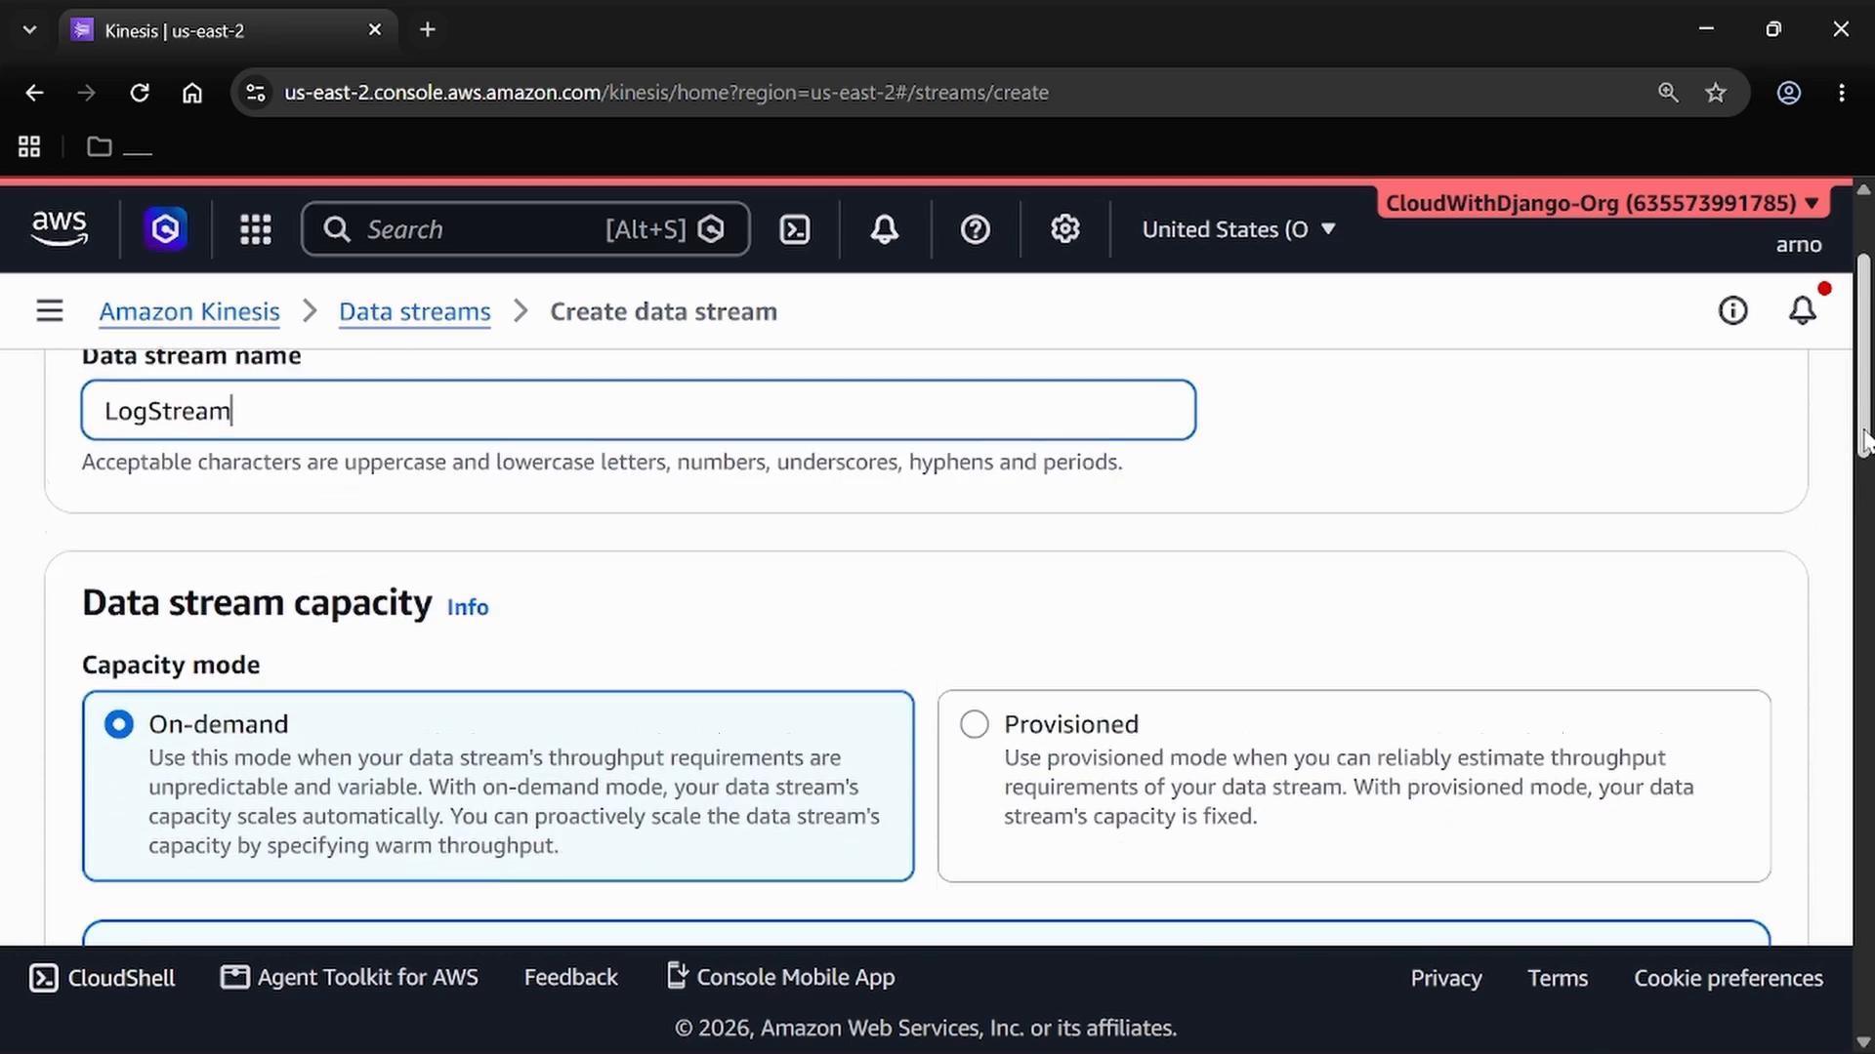Open the Amazon Q assistant icon
The width and height of the screenshot is (1875, 1054).
coord(165,229)
